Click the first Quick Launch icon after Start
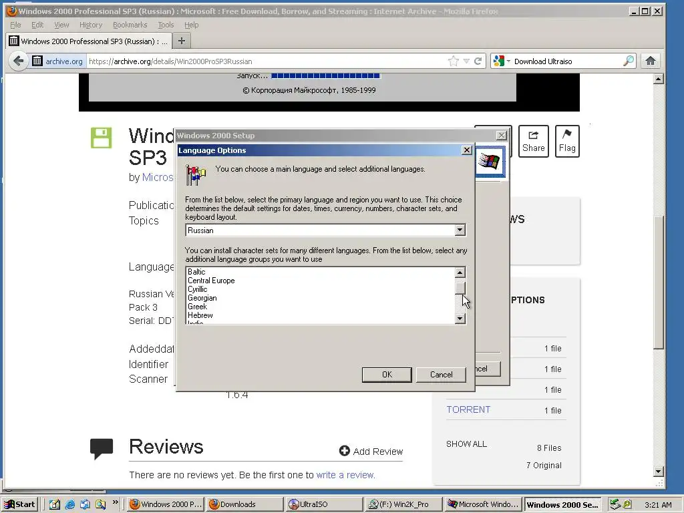The image size is (684, 513). coord(54,504)
